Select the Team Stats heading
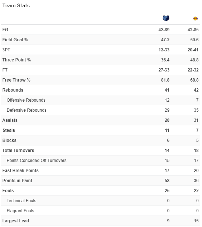 (16, 5)
